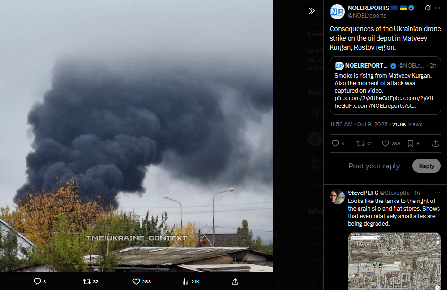This screenshot has height=290, width=447.
Task: Open the more options menu on NOELREPORTS post
Action: pos(438,8)
